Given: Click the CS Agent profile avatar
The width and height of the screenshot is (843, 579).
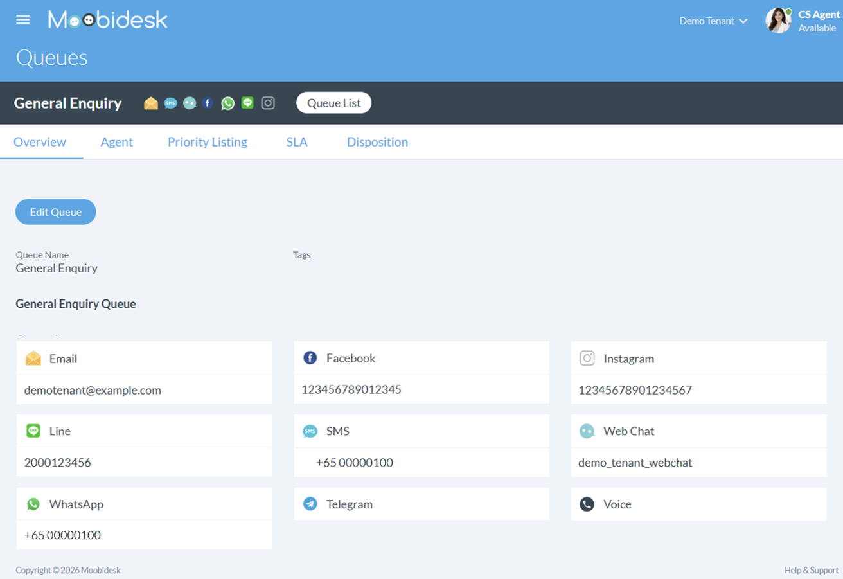Looking at the screenshot, I should coord(778,21).
